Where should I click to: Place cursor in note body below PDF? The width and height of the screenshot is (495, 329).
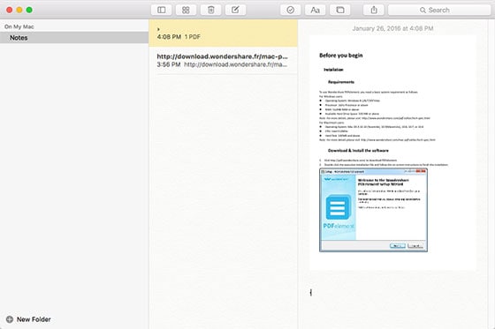(392, 293)
